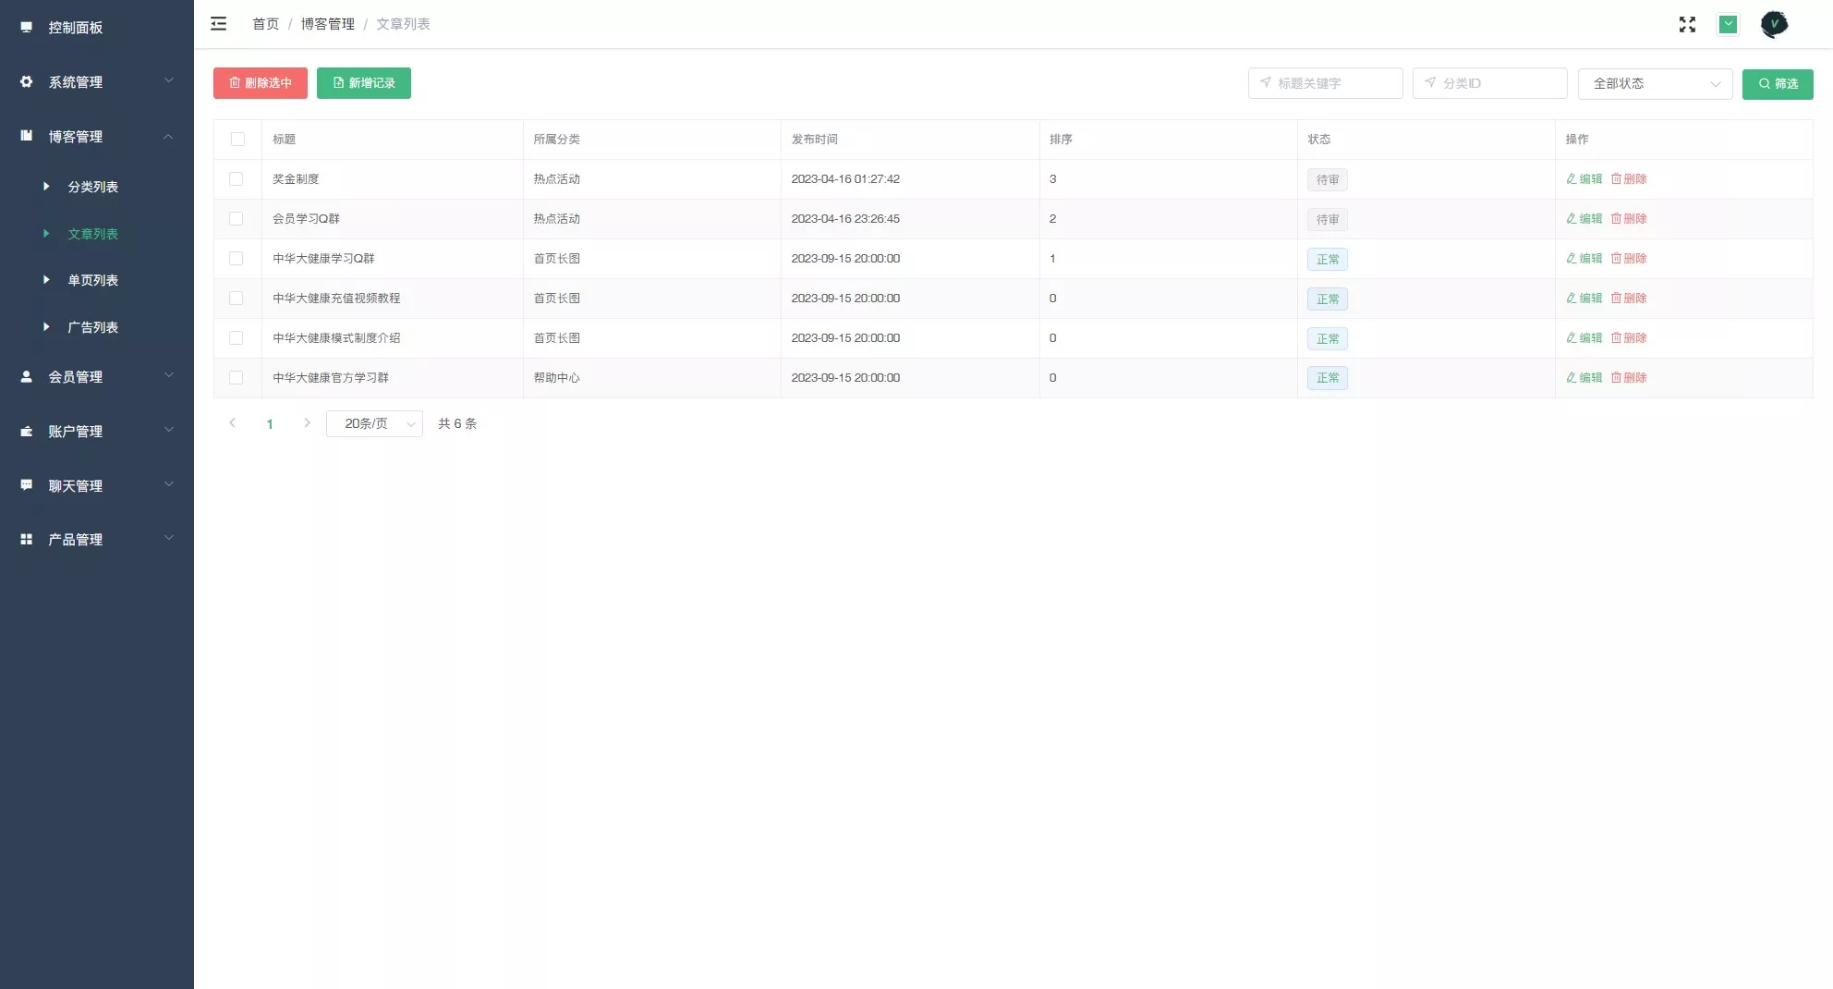Select the checkbox for 奖金制度 row
Viewport: 1833px width, 989px height.
point(237,179)
